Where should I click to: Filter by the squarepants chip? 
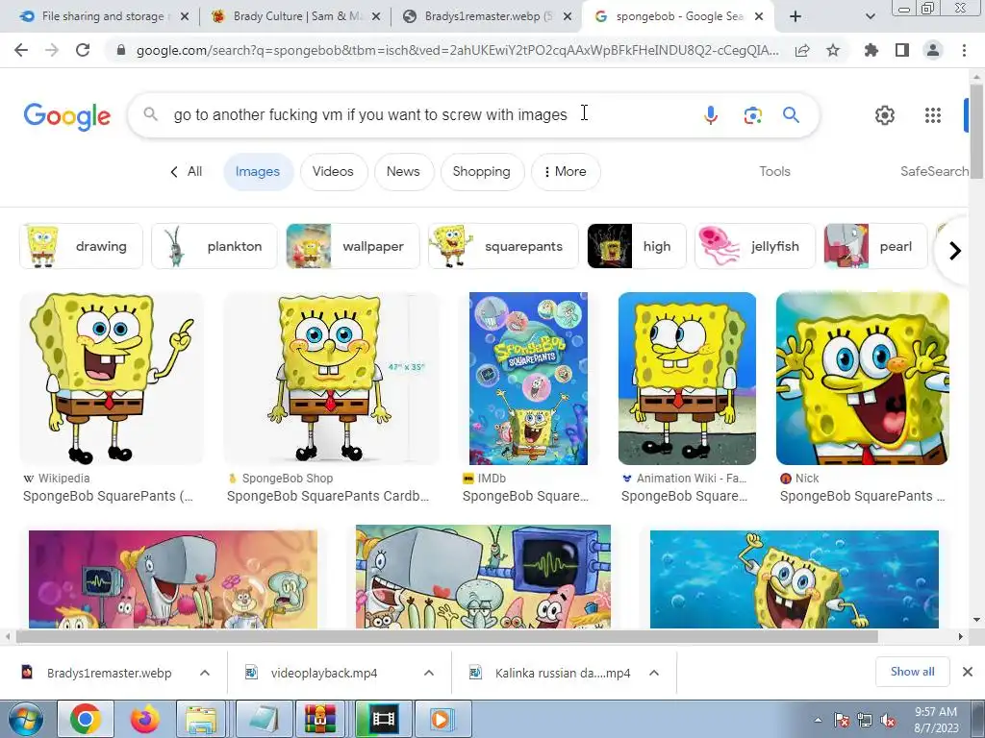coord(503,246)
